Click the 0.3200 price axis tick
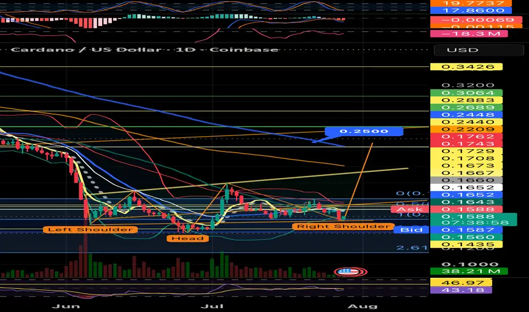Image resolution: width=529 pixels, height=312 pixels. 468,85
